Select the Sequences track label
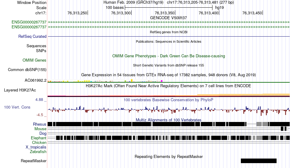This screenshot has width=290, height=168. pos(36,46)
